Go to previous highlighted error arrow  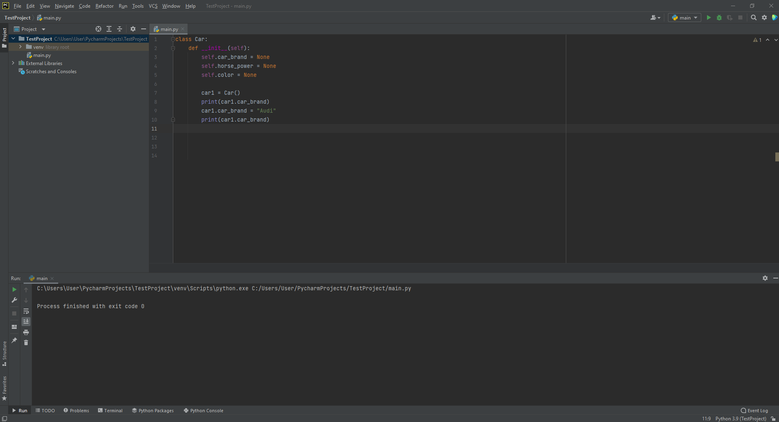tap(768, 40)
